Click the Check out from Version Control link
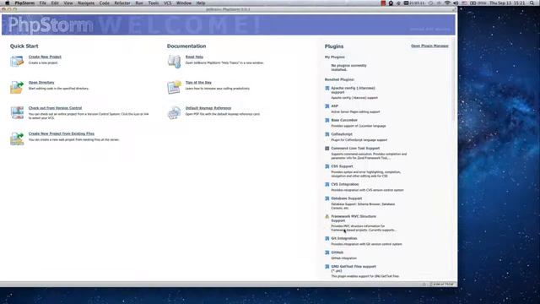Image resolution: width=540 pixels, height=304 pixels. click(x=55, y=108)
